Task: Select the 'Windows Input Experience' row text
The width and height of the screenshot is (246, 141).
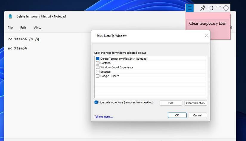Action: [x=117, y=67]
